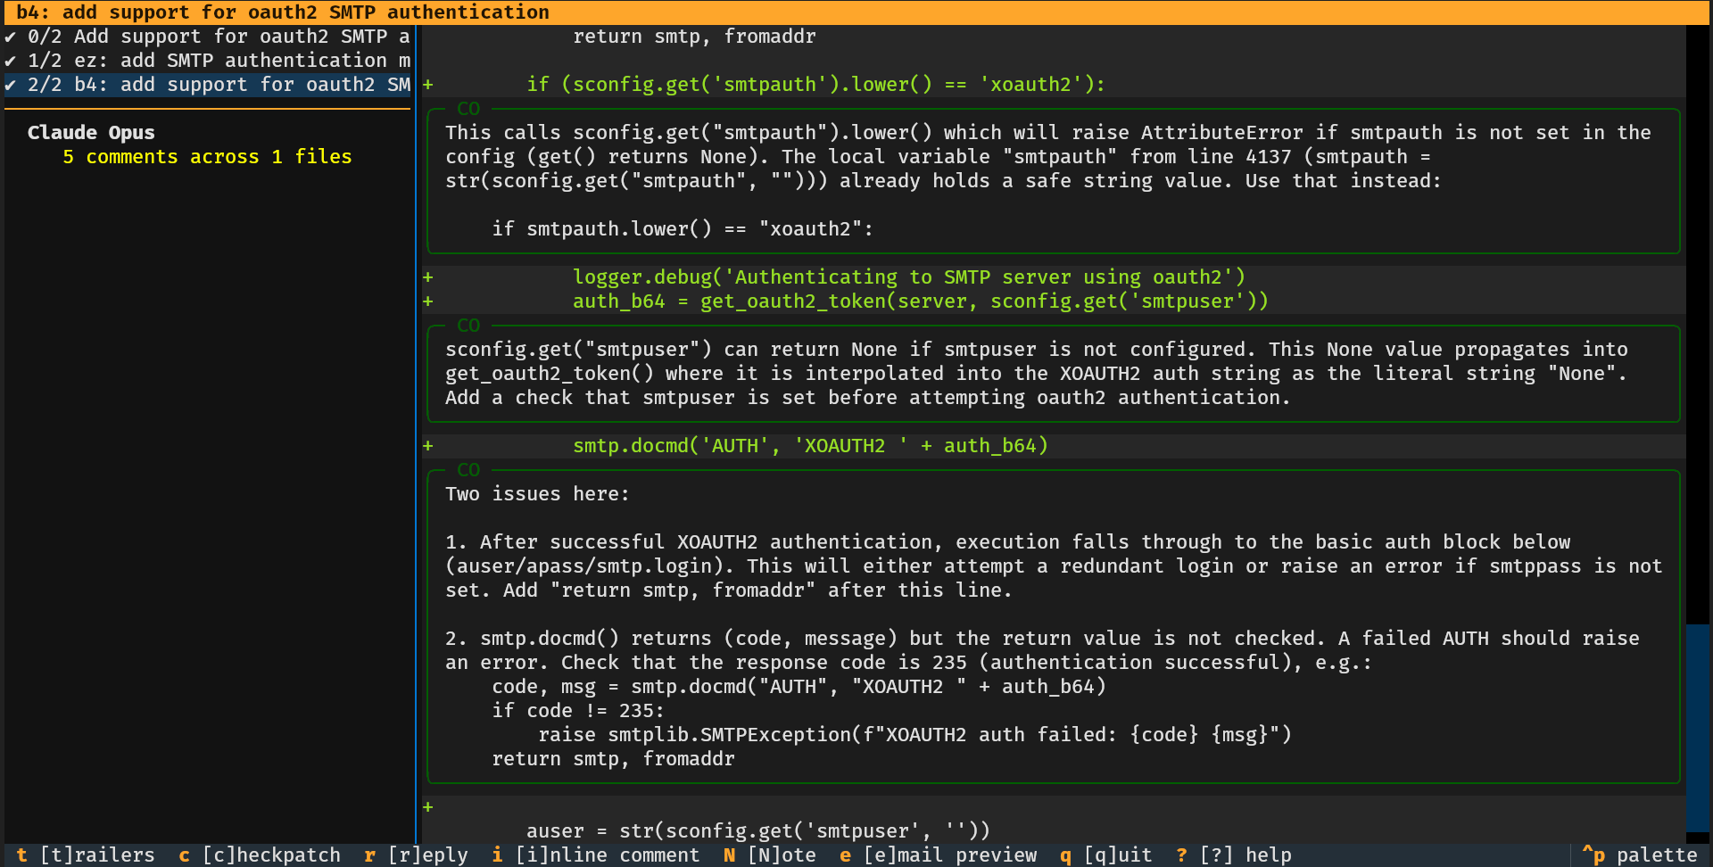1713x867 pixels.
Task: Click the CO badge on the Two issues comment
Action: 468,470
